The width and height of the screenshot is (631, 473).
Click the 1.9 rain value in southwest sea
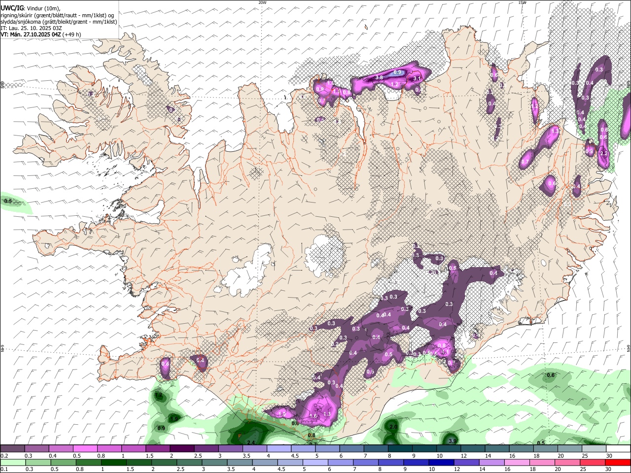tap(174, 419)
